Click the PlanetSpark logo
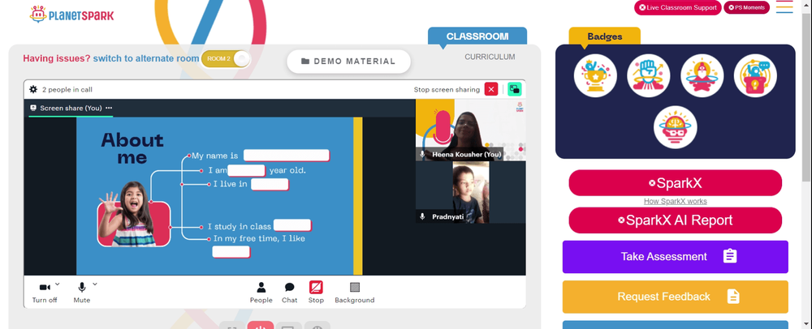The width and height of the screenshot is (812, 329). click(71, 15)
